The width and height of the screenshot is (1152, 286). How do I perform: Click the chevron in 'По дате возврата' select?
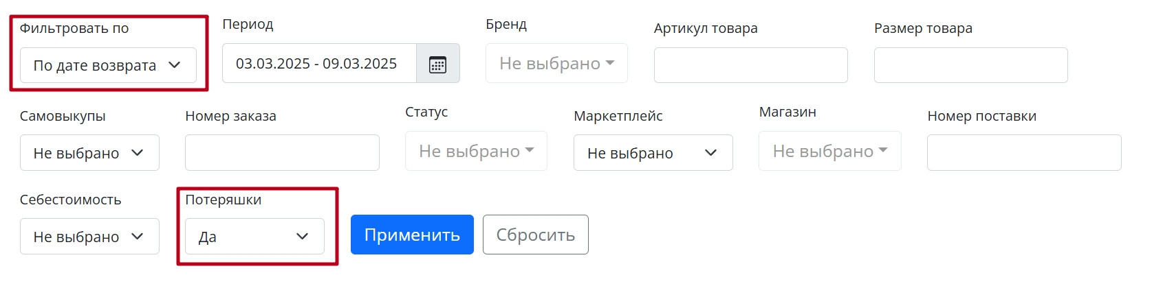(x=175, y=65)
